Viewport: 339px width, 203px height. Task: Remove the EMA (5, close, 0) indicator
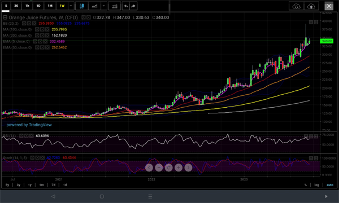(x=45, y=41)
